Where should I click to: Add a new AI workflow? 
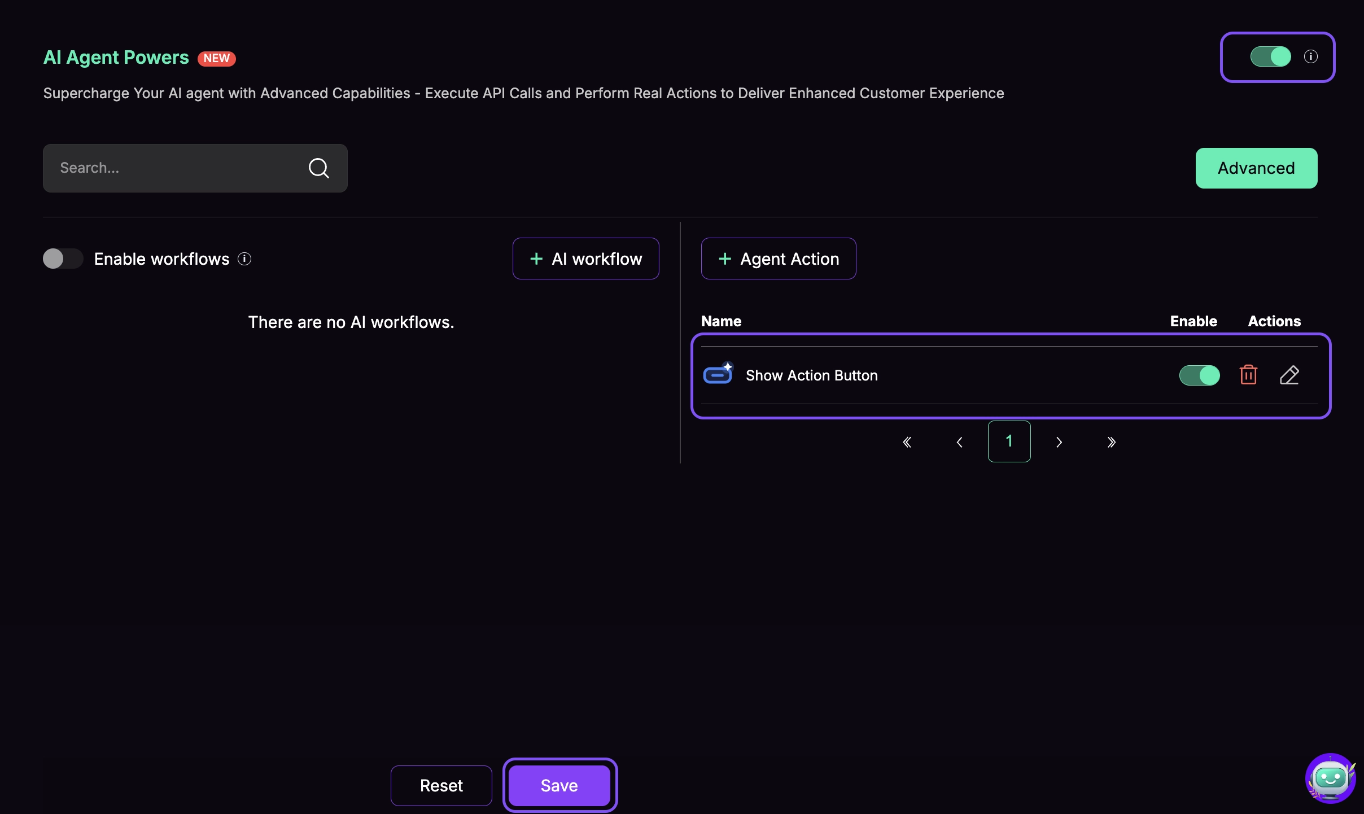pos(585,259)
